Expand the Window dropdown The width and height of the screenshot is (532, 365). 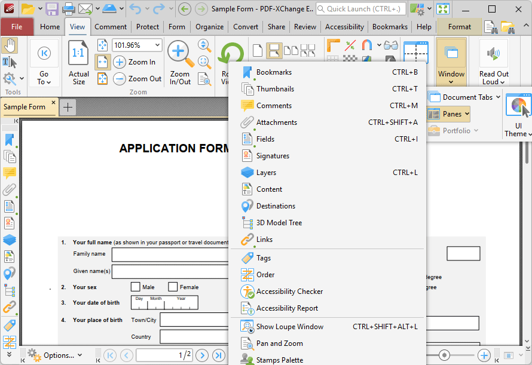coord(451,78)
